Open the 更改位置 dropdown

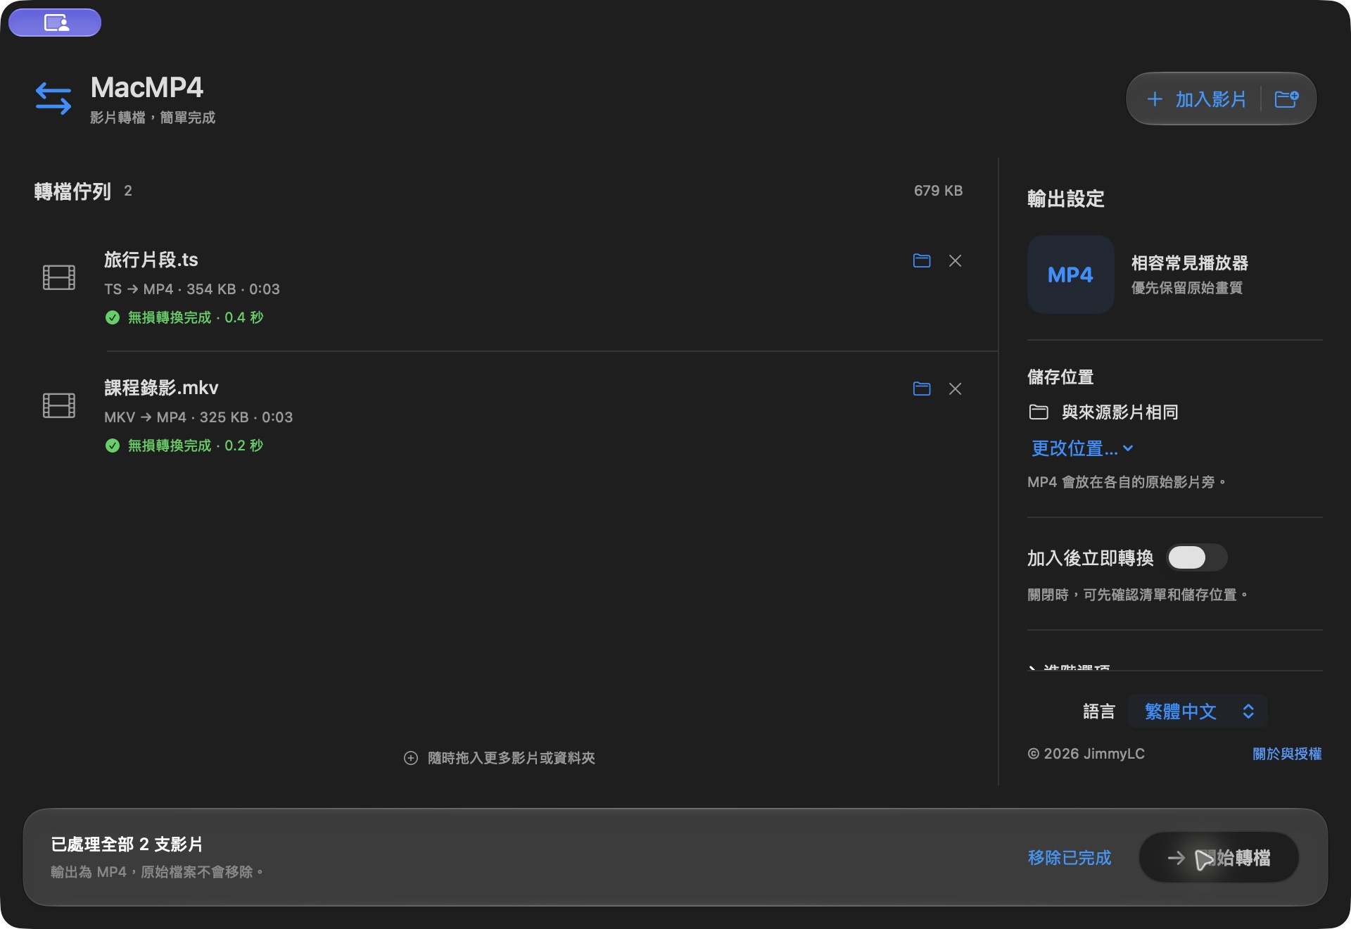(x=1082, y=448)
